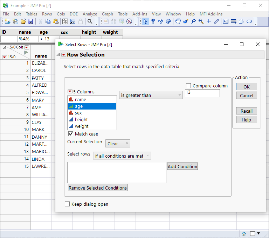
Task: Uncheck the Match case checkbox
Action: point(71,134)
